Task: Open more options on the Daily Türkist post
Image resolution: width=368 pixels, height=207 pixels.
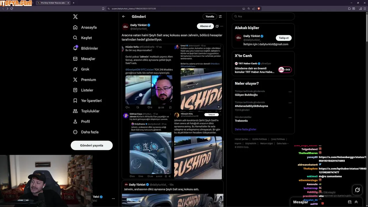Action: coord(222,26)
